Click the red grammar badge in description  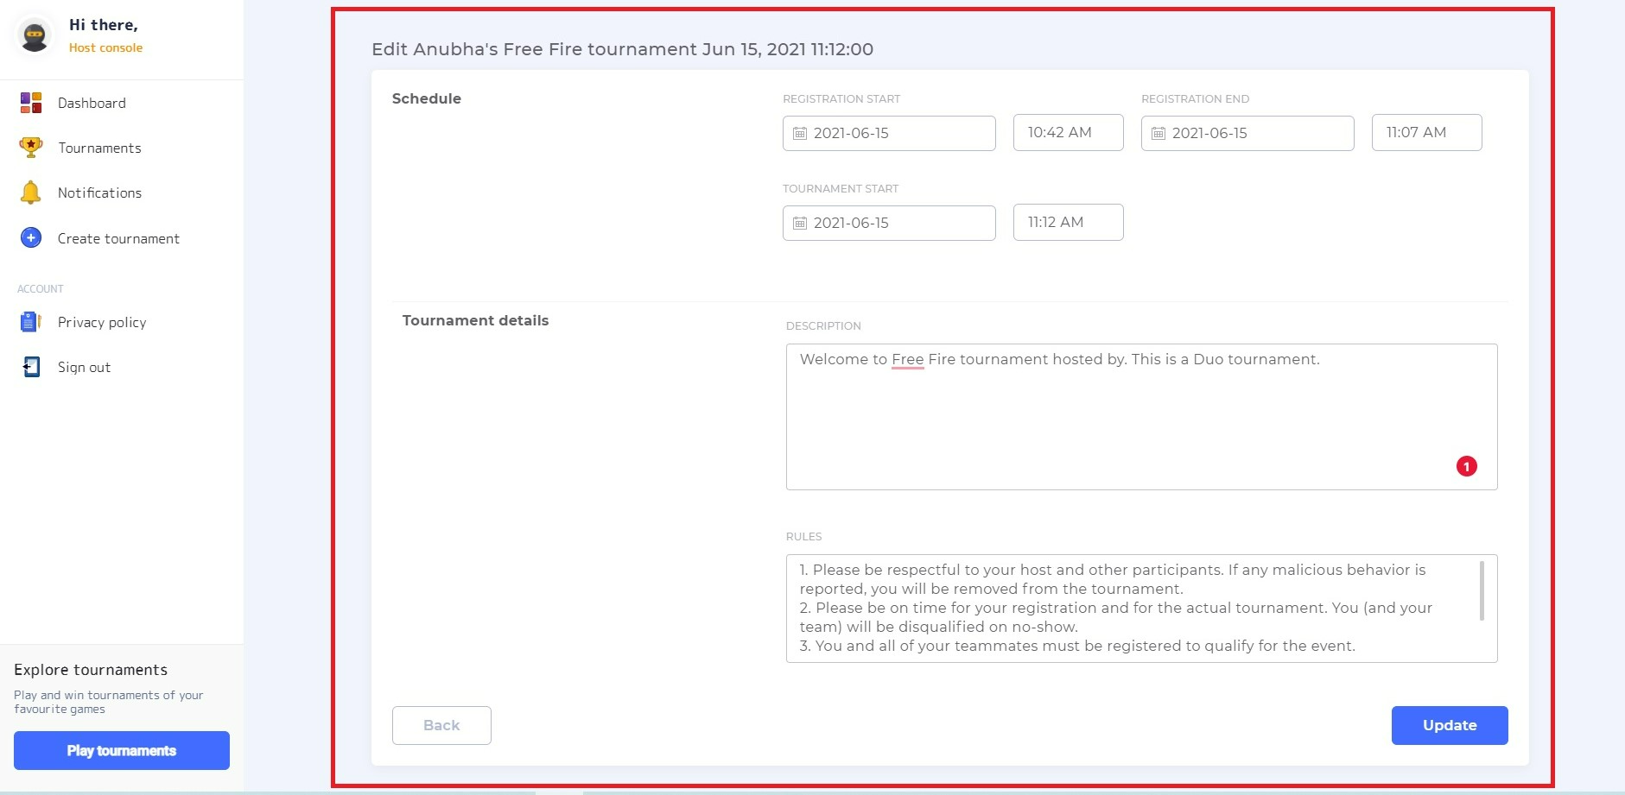[1467, 466]
